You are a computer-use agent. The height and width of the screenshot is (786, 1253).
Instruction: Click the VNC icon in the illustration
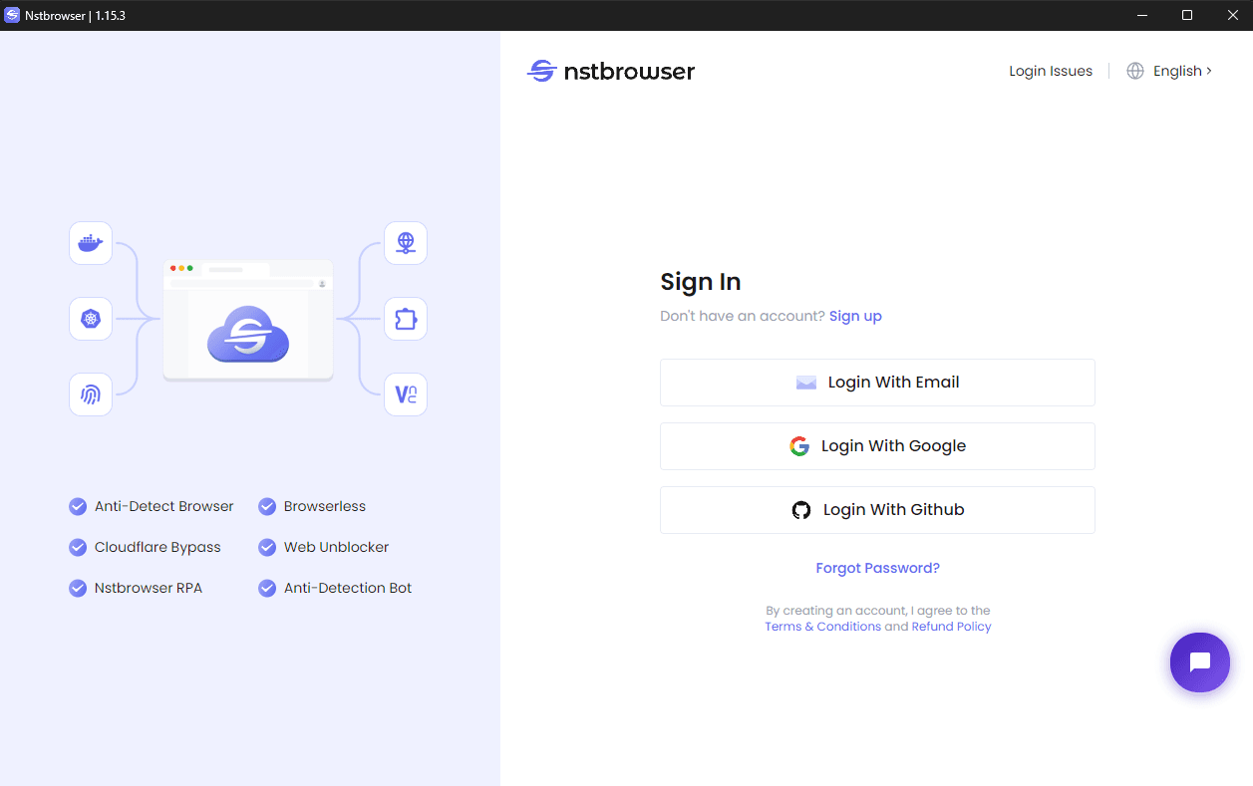pyautogui.click(x=406, y=393)
